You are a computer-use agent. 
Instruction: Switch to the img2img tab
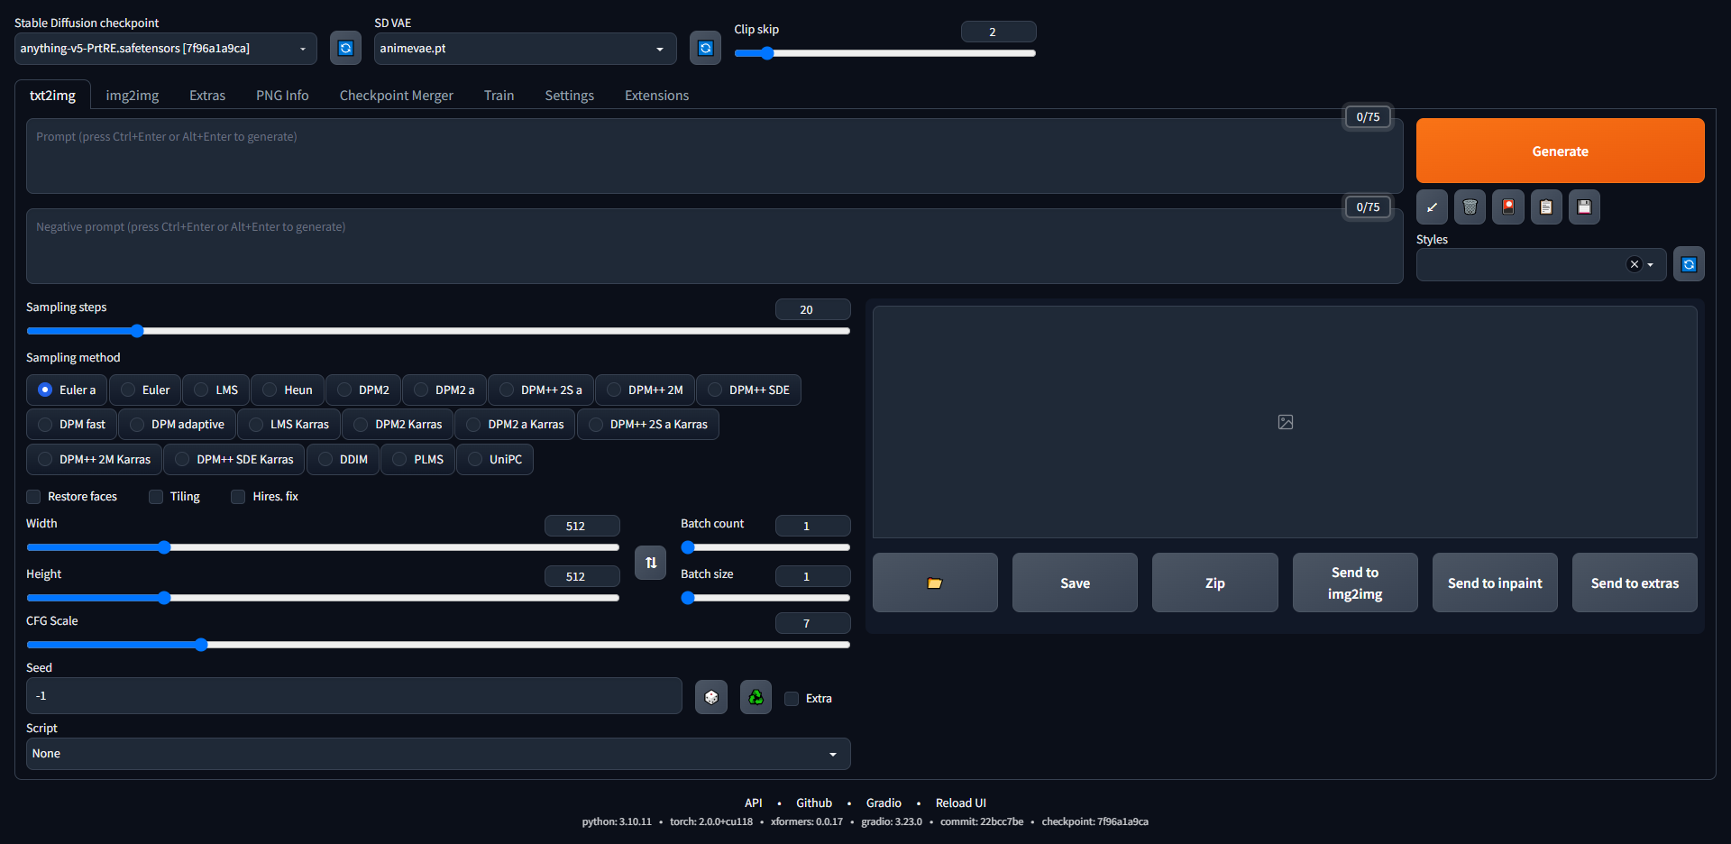133,95
